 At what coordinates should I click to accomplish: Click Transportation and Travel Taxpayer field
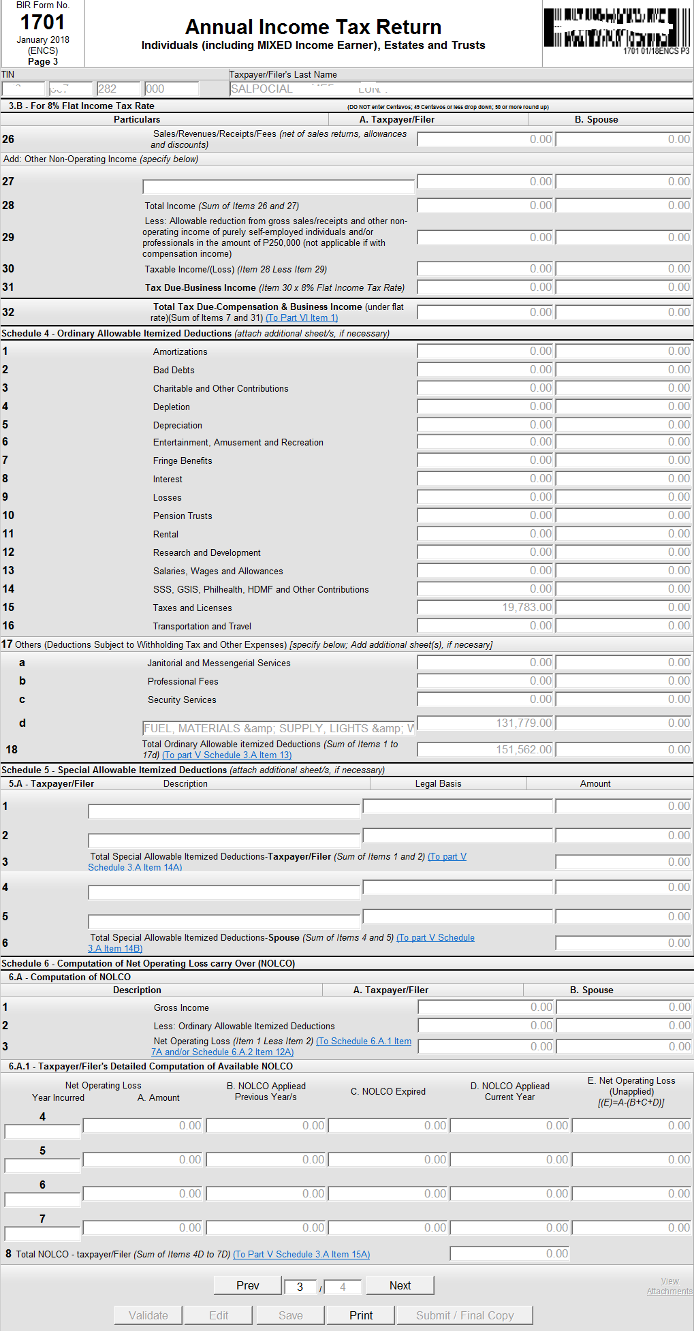pyautogui.click(x=486, y=626)
